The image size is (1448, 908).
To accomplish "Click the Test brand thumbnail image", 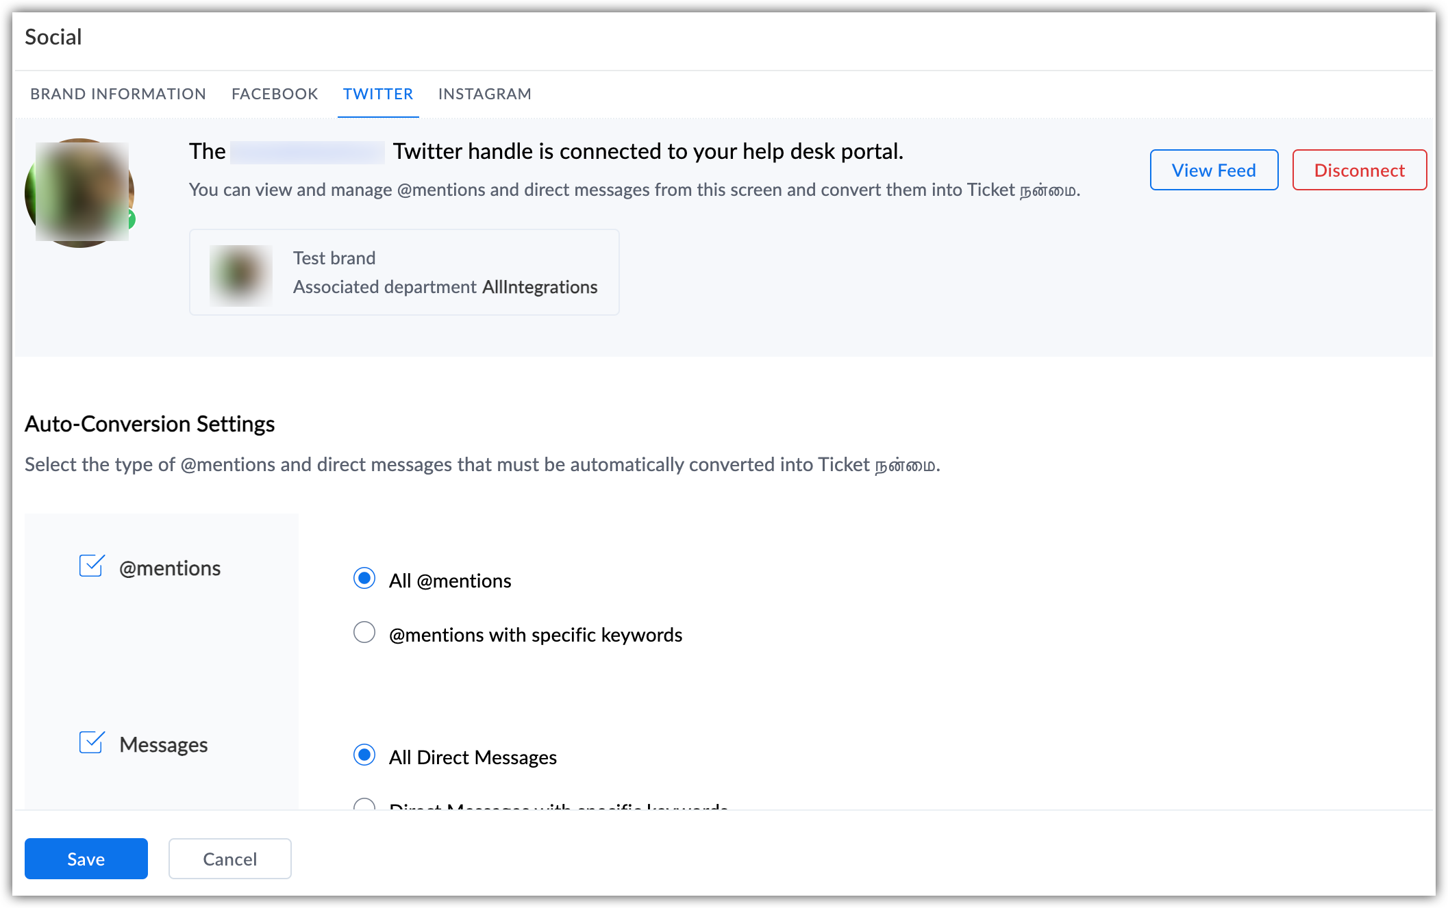I will click(x=241, y=275).
